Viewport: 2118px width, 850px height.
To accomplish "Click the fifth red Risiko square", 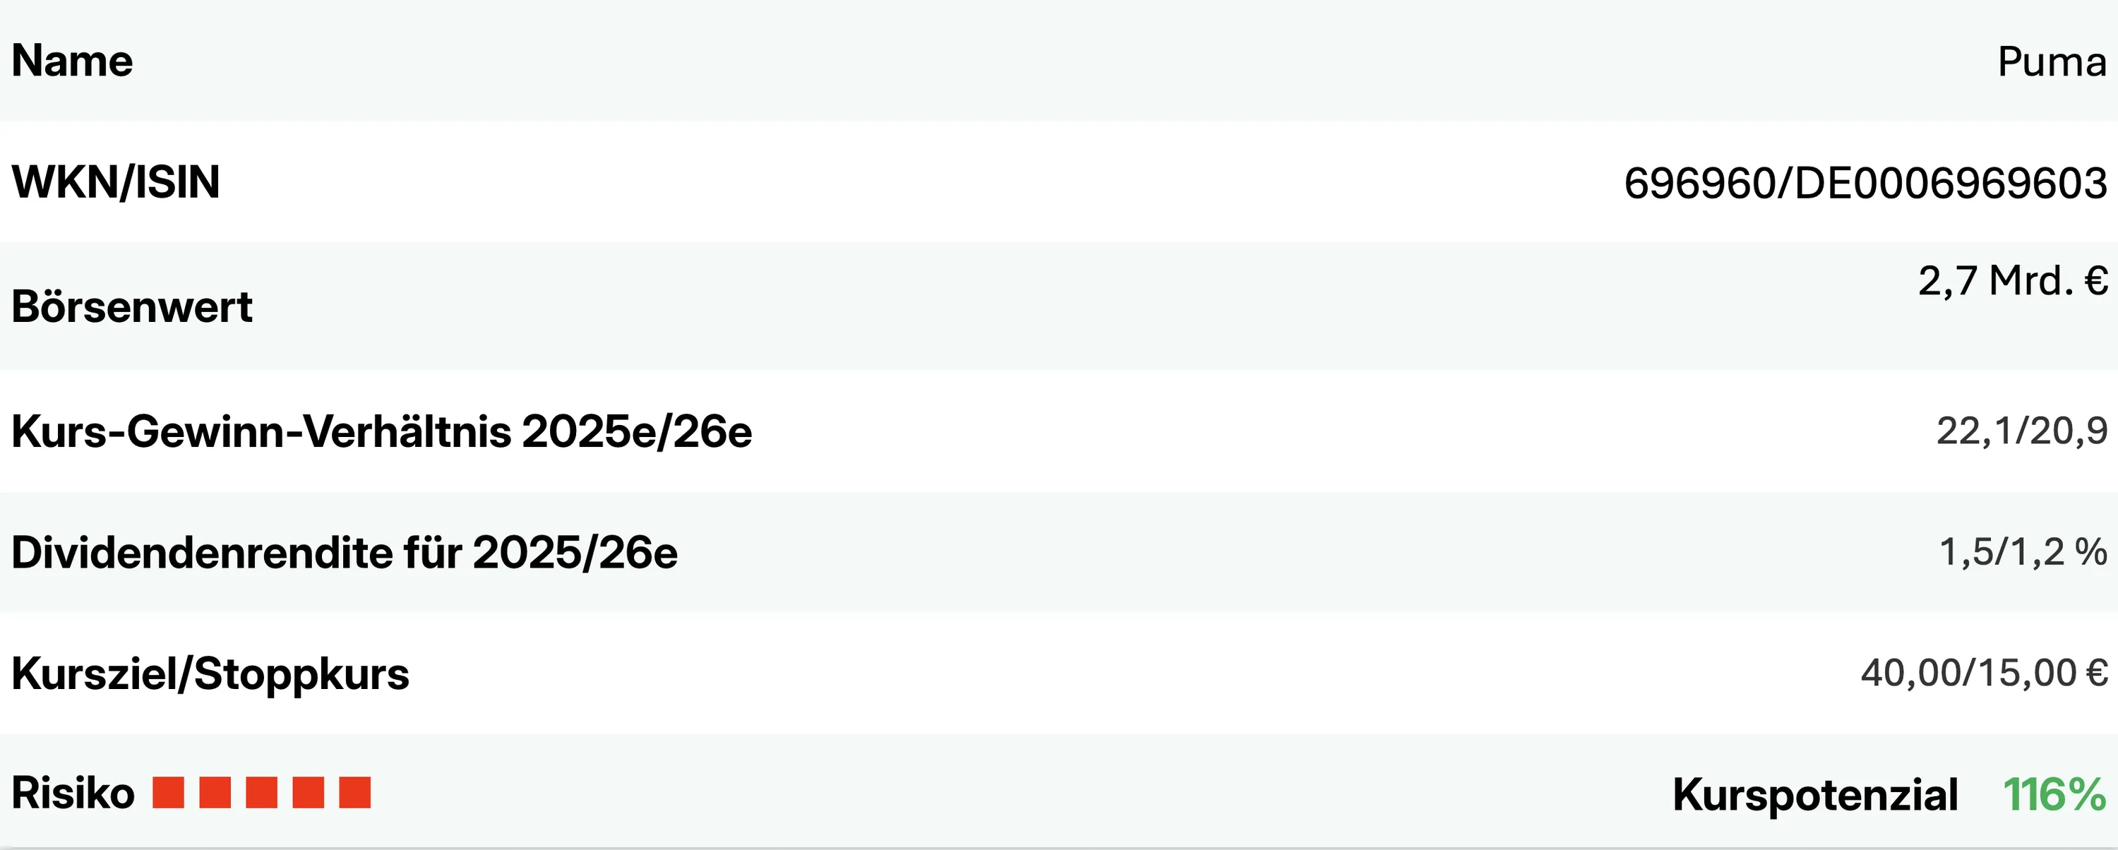I will point(355,792).
